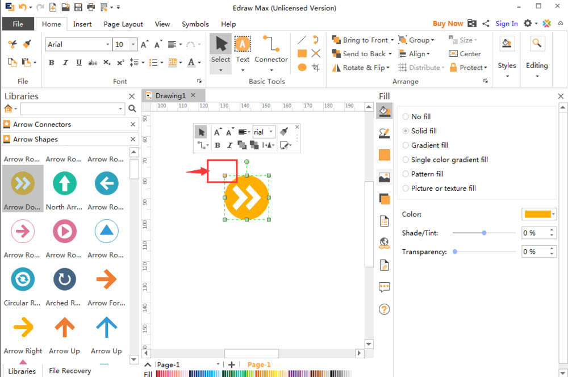
Task: Increase font size with grow font icon
Action: point(144,44)
